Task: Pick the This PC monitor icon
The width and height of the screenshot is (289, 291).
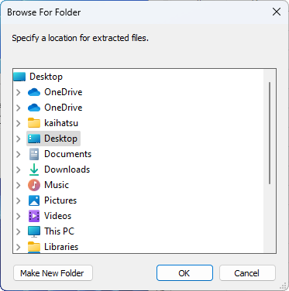Action: pos(34,231)
